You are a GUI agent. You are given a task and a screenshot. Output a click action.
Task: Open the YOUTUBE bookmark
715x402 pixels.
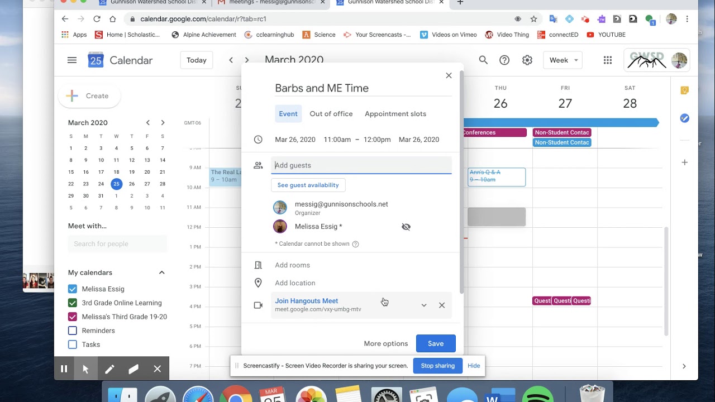point(606,35)
